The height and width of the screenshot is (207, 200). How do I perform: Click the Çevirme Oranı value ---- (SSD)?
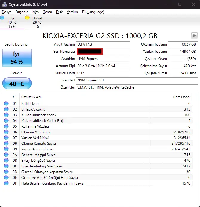point(183,59)
